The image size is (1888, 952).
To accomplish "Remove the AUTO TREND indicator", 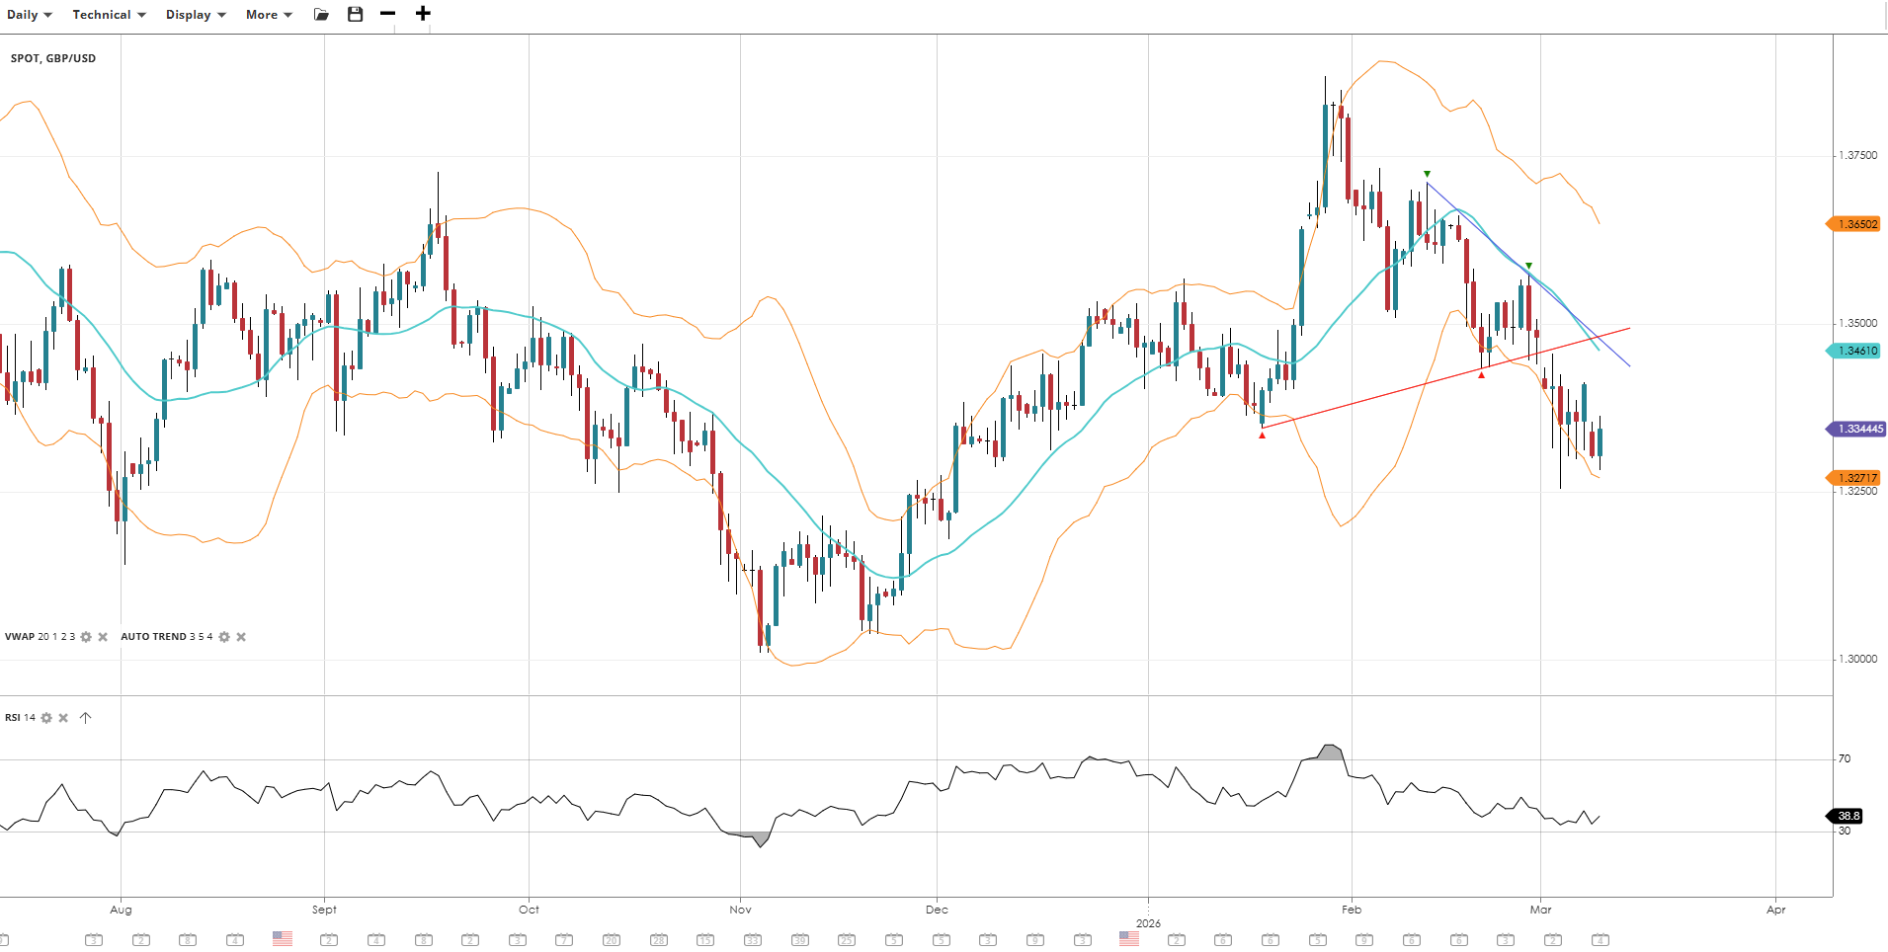I will tap(241, 637).
